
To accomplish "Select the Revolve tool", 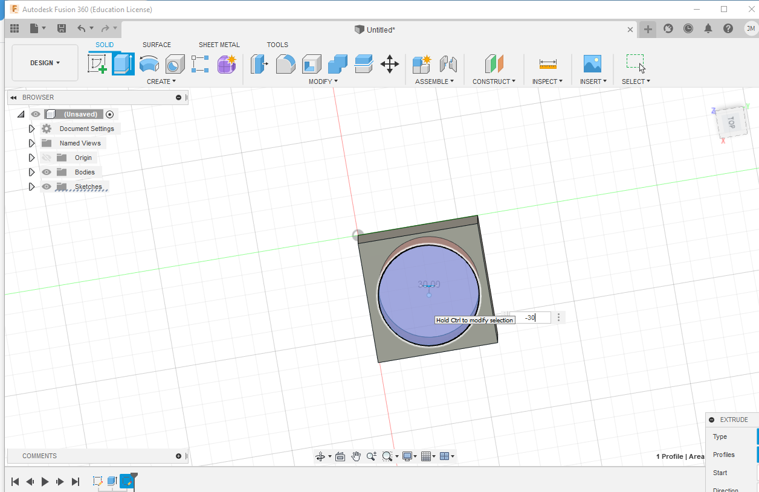I will coord(149,64).
